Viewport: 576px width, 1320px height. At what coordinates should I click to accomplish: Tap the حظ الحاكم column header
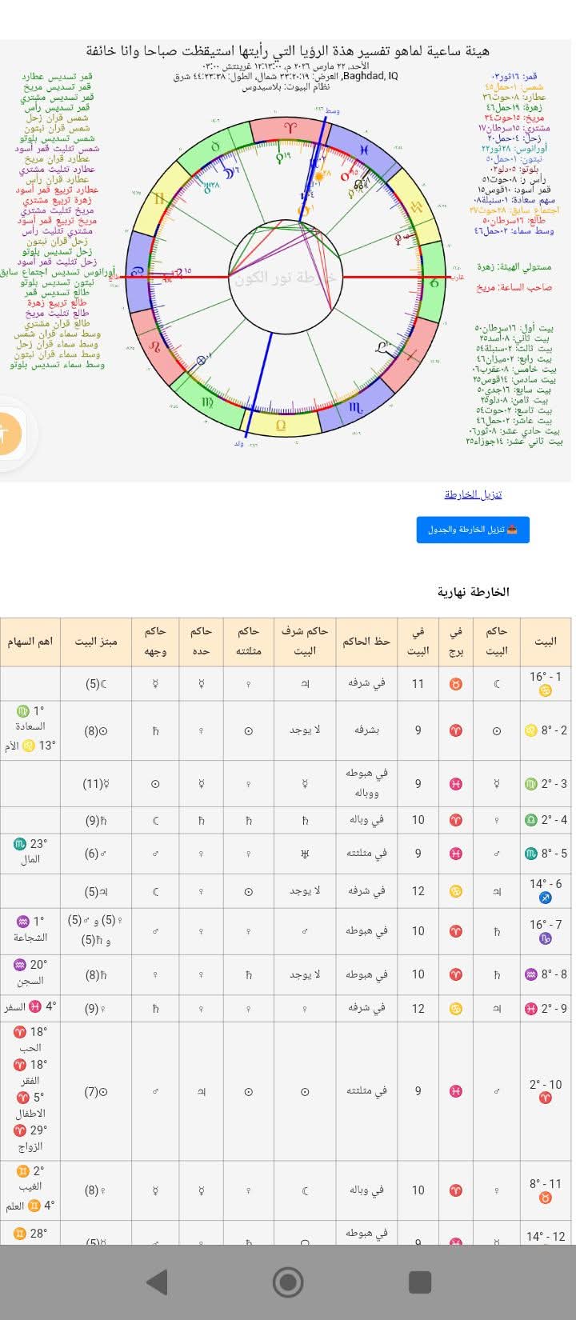366,642
